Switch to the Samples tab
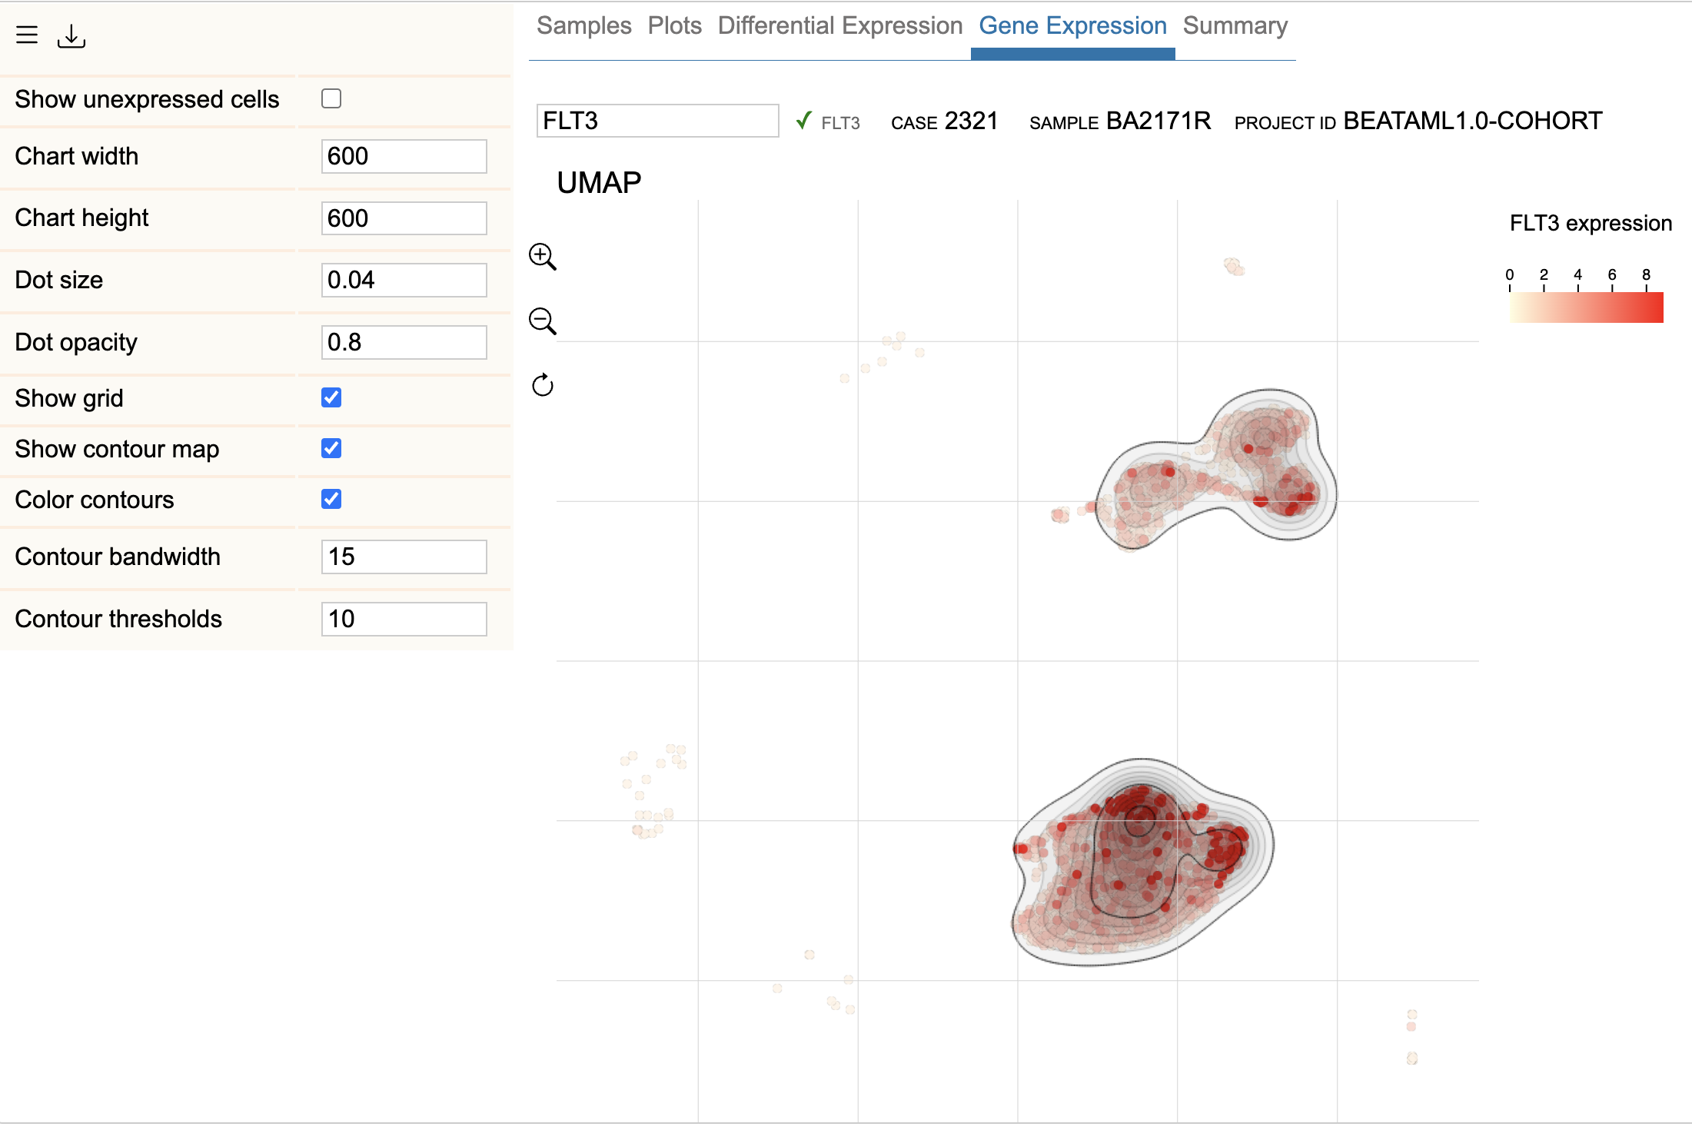Viewport: 1692px width, 1130px height. (583, 26)
